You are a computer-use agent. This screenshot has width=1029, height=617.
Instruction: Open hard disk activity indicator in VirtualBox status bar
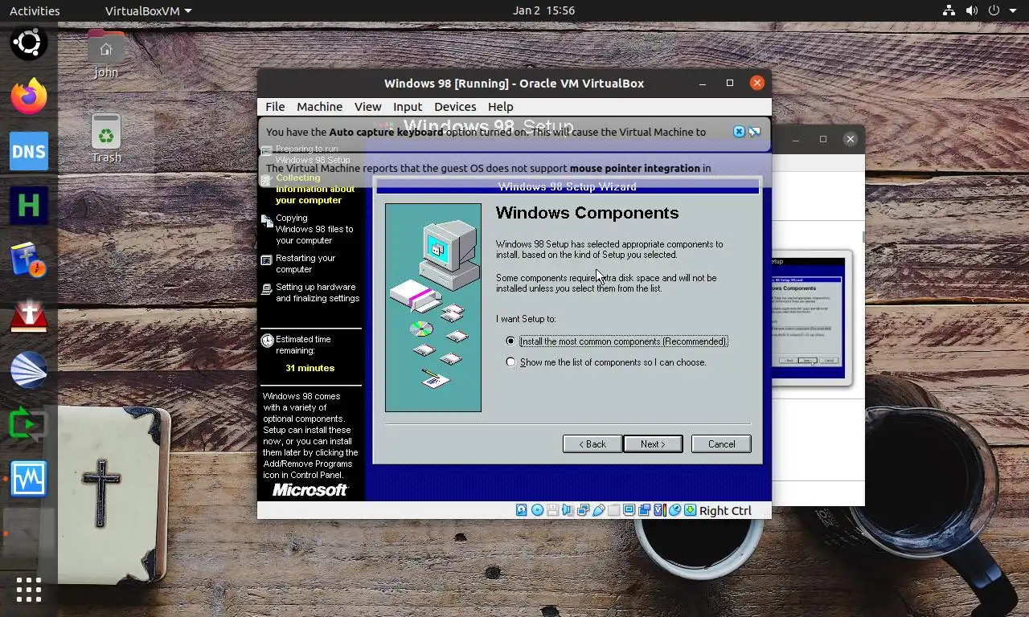tap(522, 510)
